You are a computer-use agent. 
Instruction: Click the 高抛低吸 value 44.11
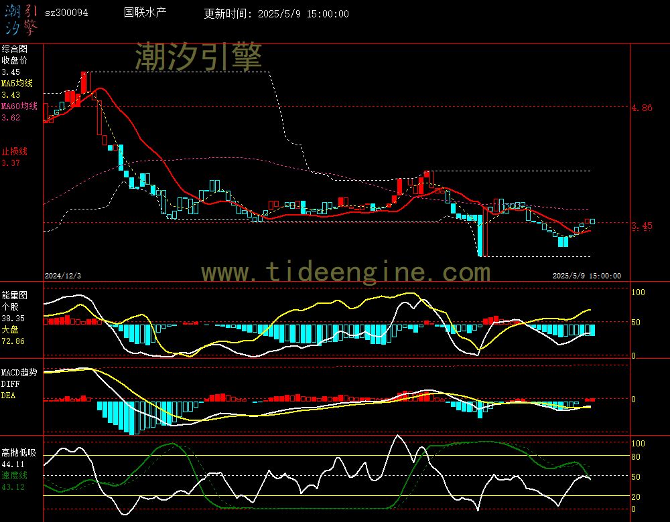(13, 464)
